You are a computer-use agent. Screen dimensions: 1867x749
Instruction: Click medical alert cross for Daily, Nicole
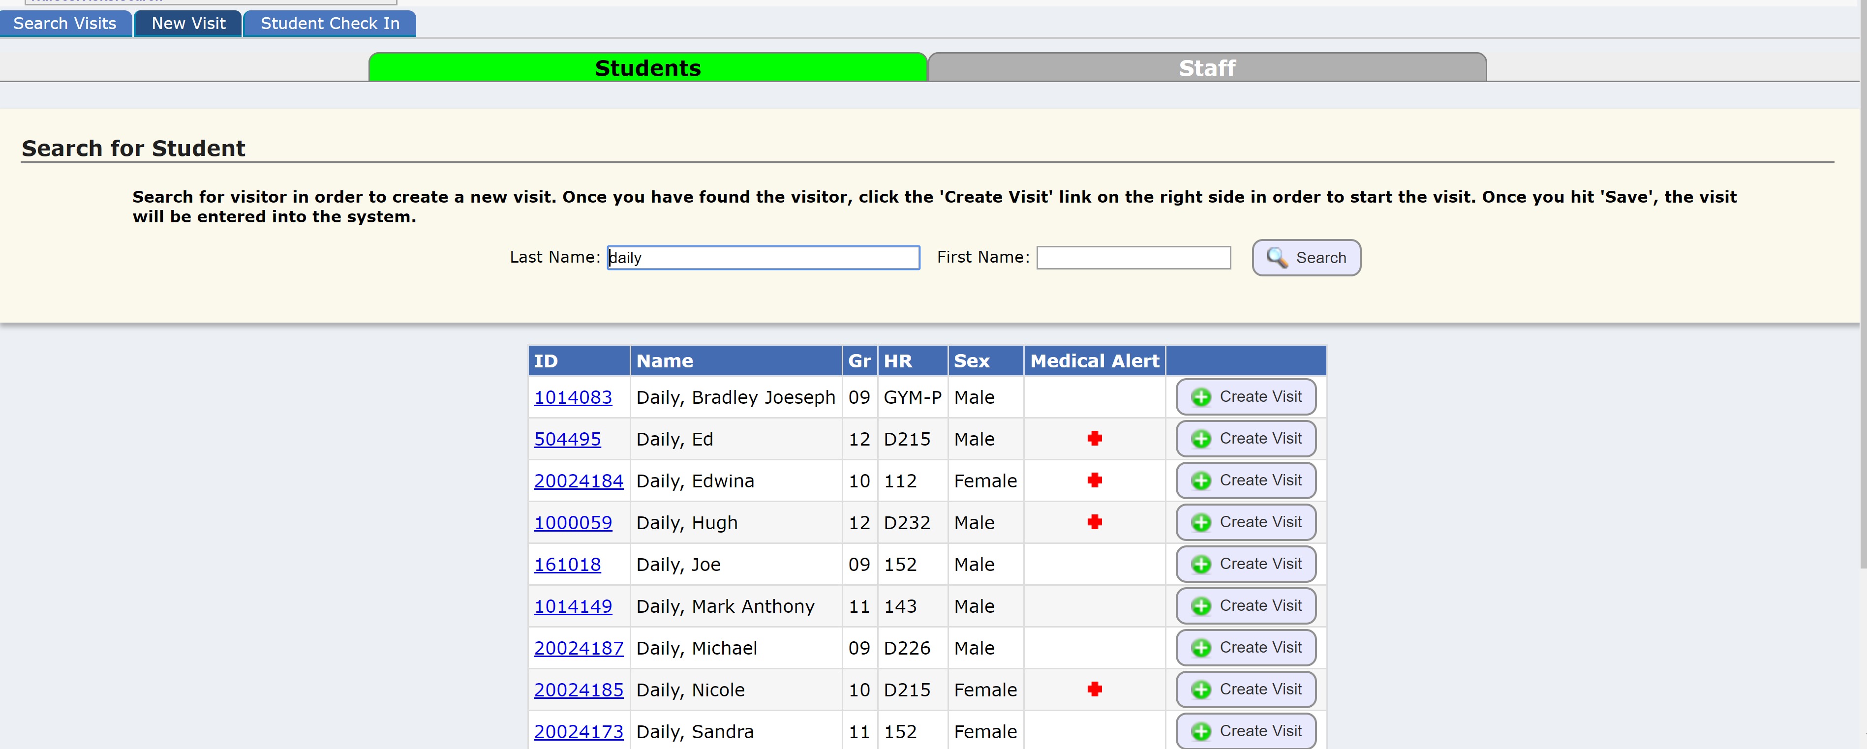[x=1095, y=689]
